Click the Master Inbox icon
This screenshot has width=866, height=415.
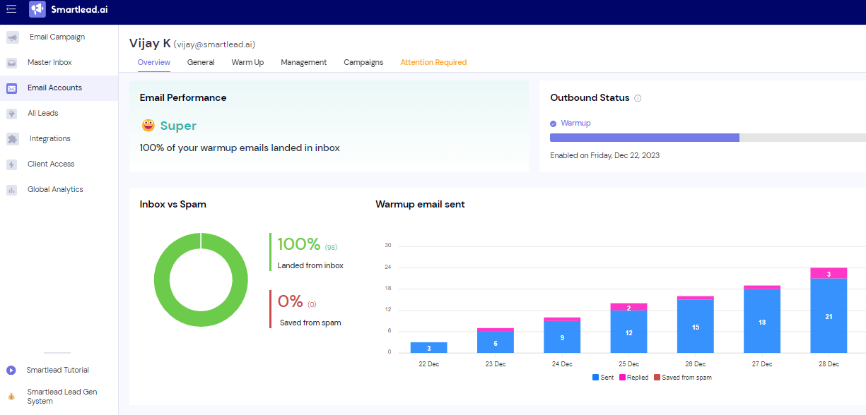12,63
